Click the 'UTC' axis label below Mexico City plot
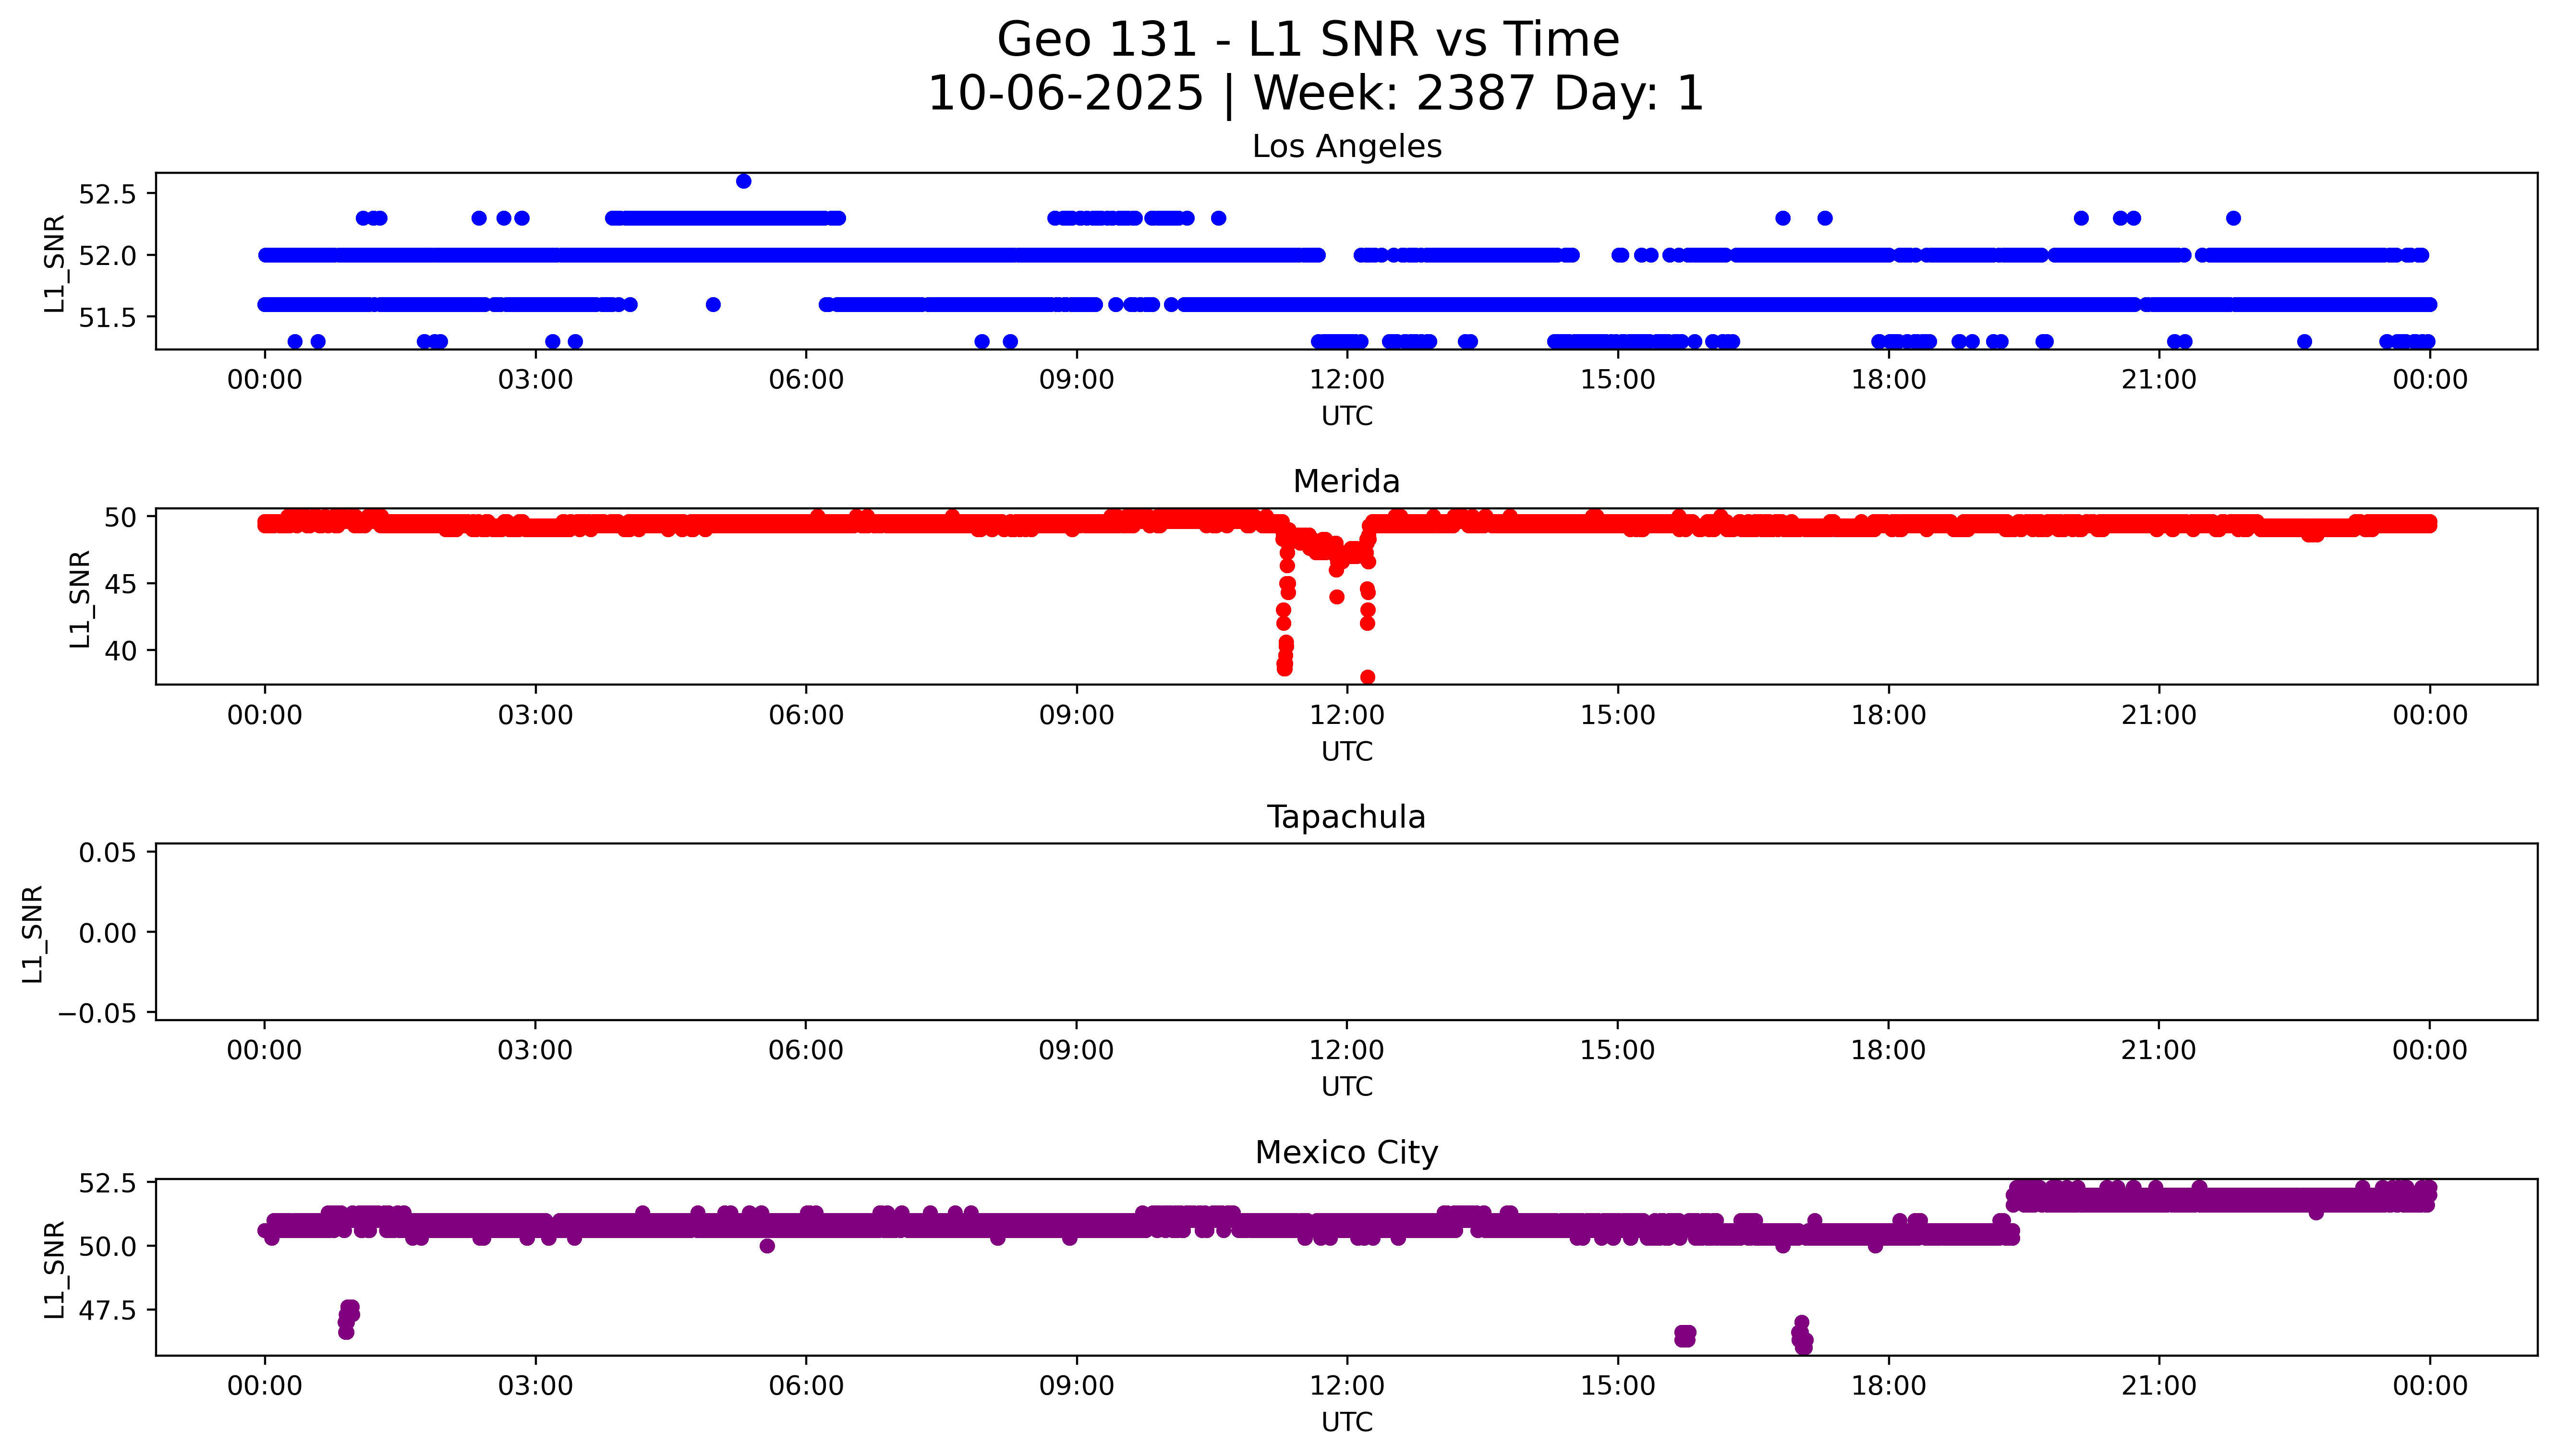This screenshot has height=1456, width=2557. (1346, 1422)
